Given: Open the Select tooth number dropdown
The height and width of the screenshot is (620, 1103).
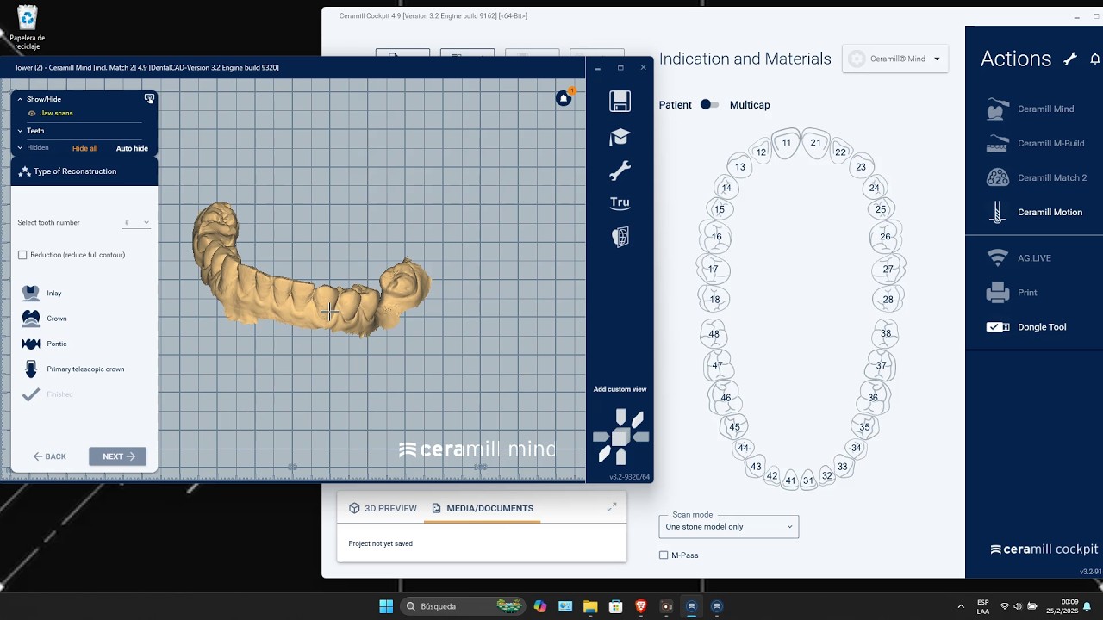Looking at the screenshot, I should coord(136,223).
